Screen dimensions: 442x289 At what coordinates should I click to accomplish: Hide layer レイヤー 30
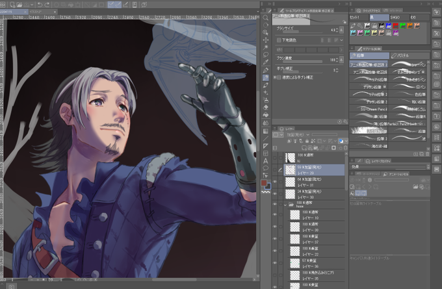(275, 194)
